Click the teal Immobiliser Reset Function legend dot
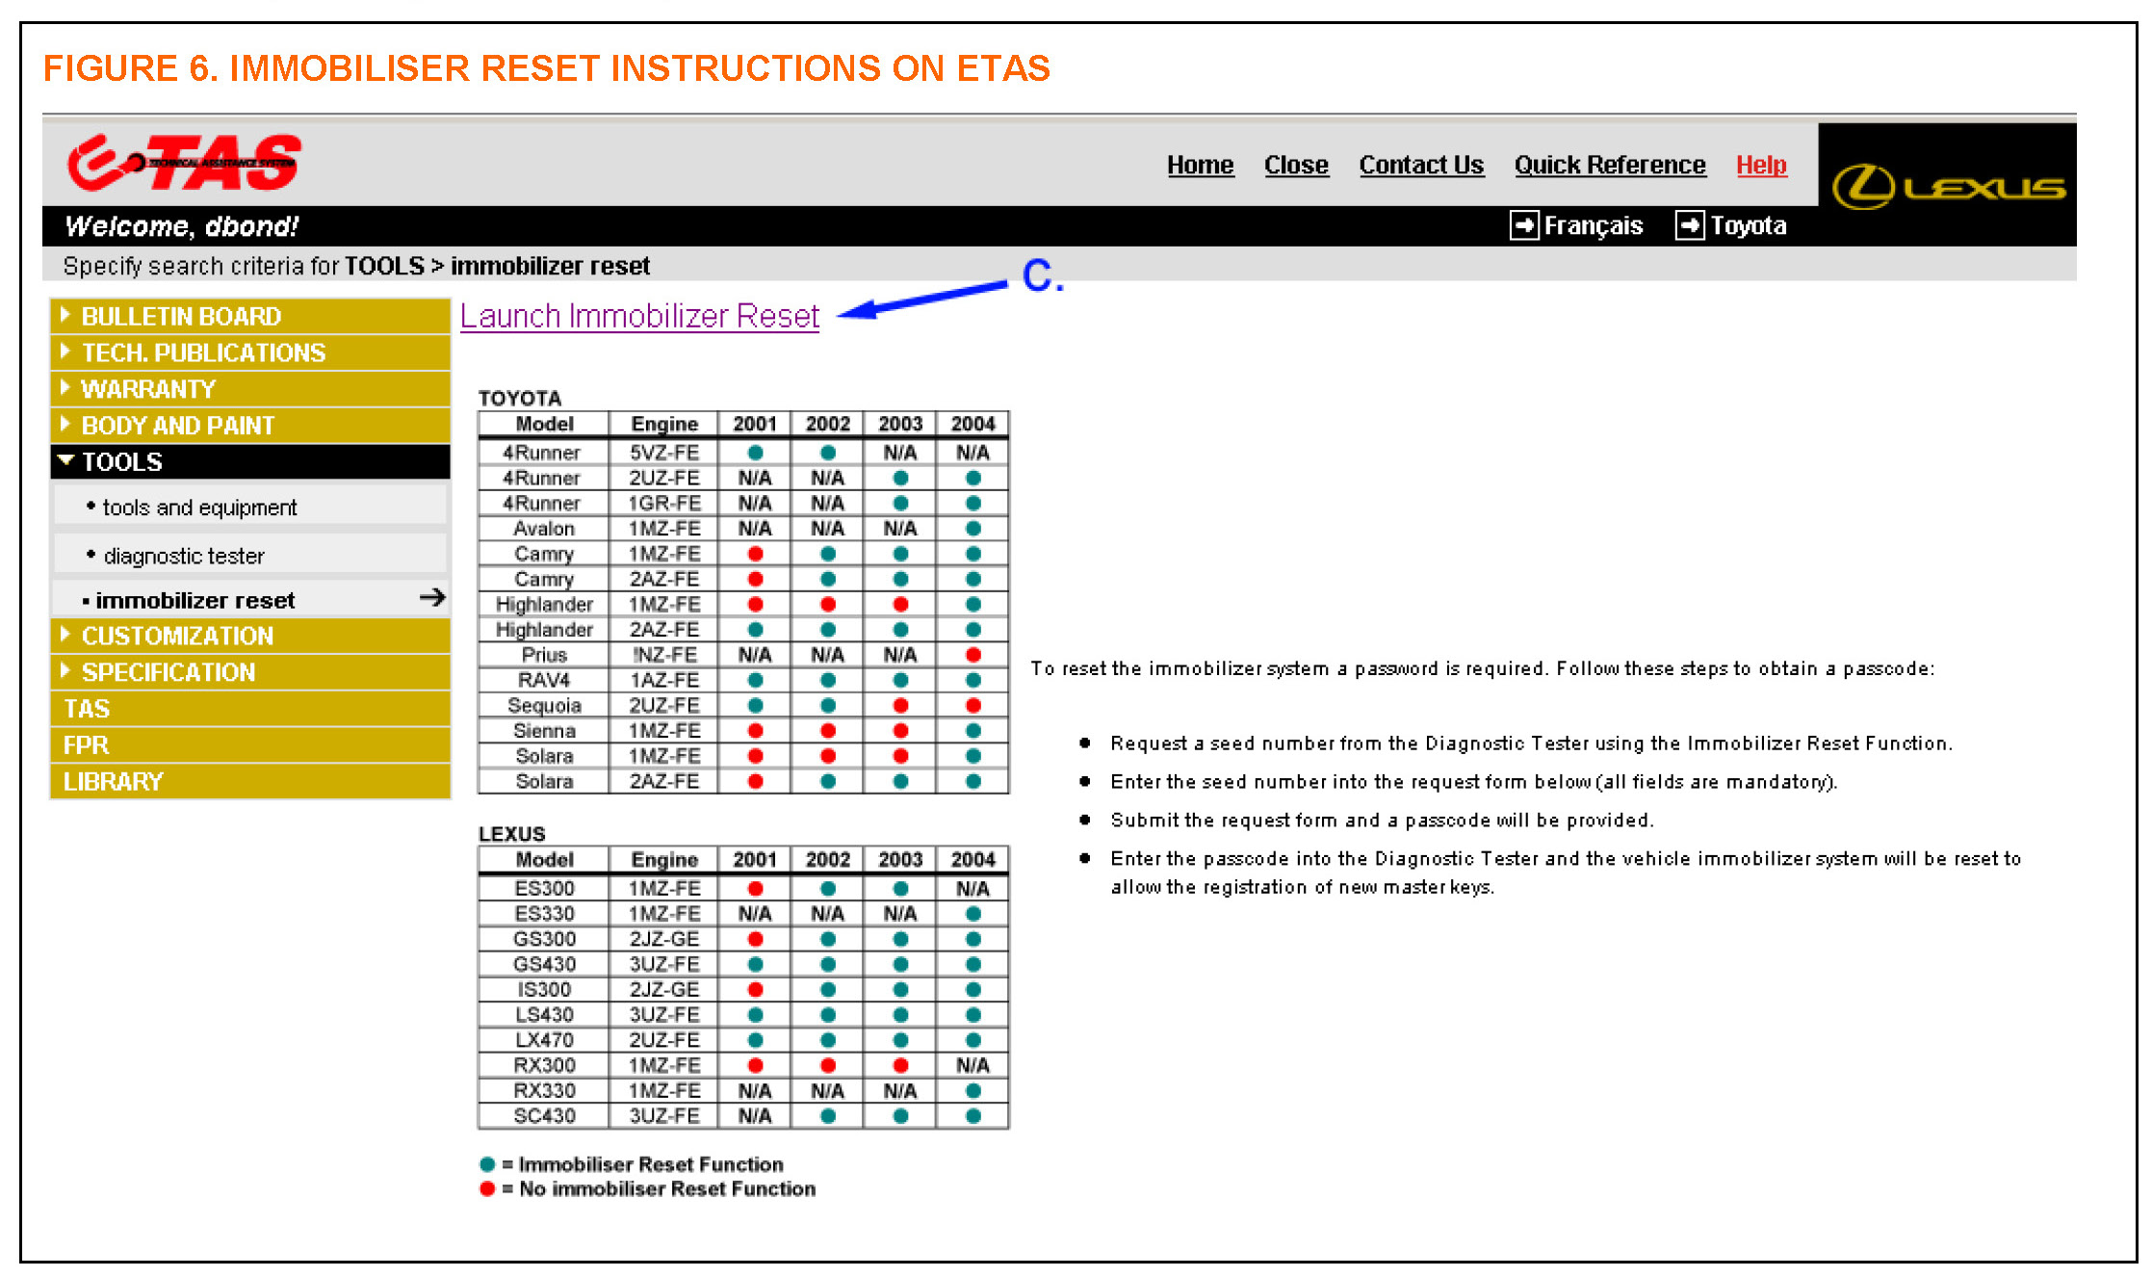This screenshot has width=2152, height=1277. (x=487, y=1164)
